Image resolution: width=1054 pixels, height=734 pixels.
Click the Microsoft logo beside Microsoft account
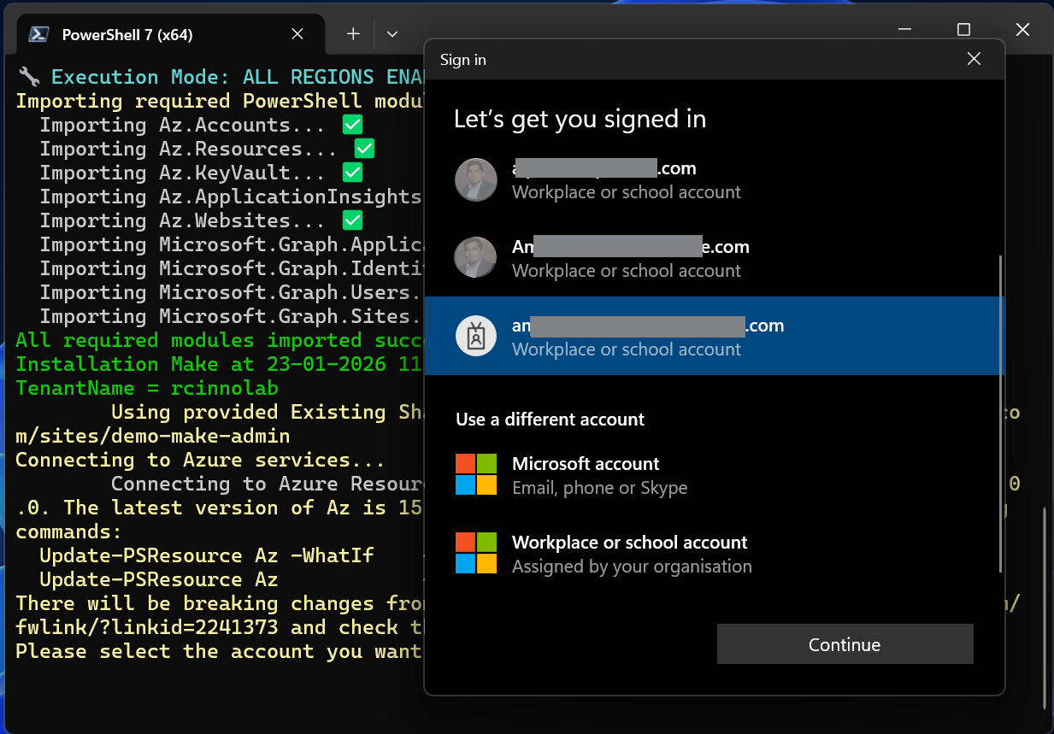[476, 473]
